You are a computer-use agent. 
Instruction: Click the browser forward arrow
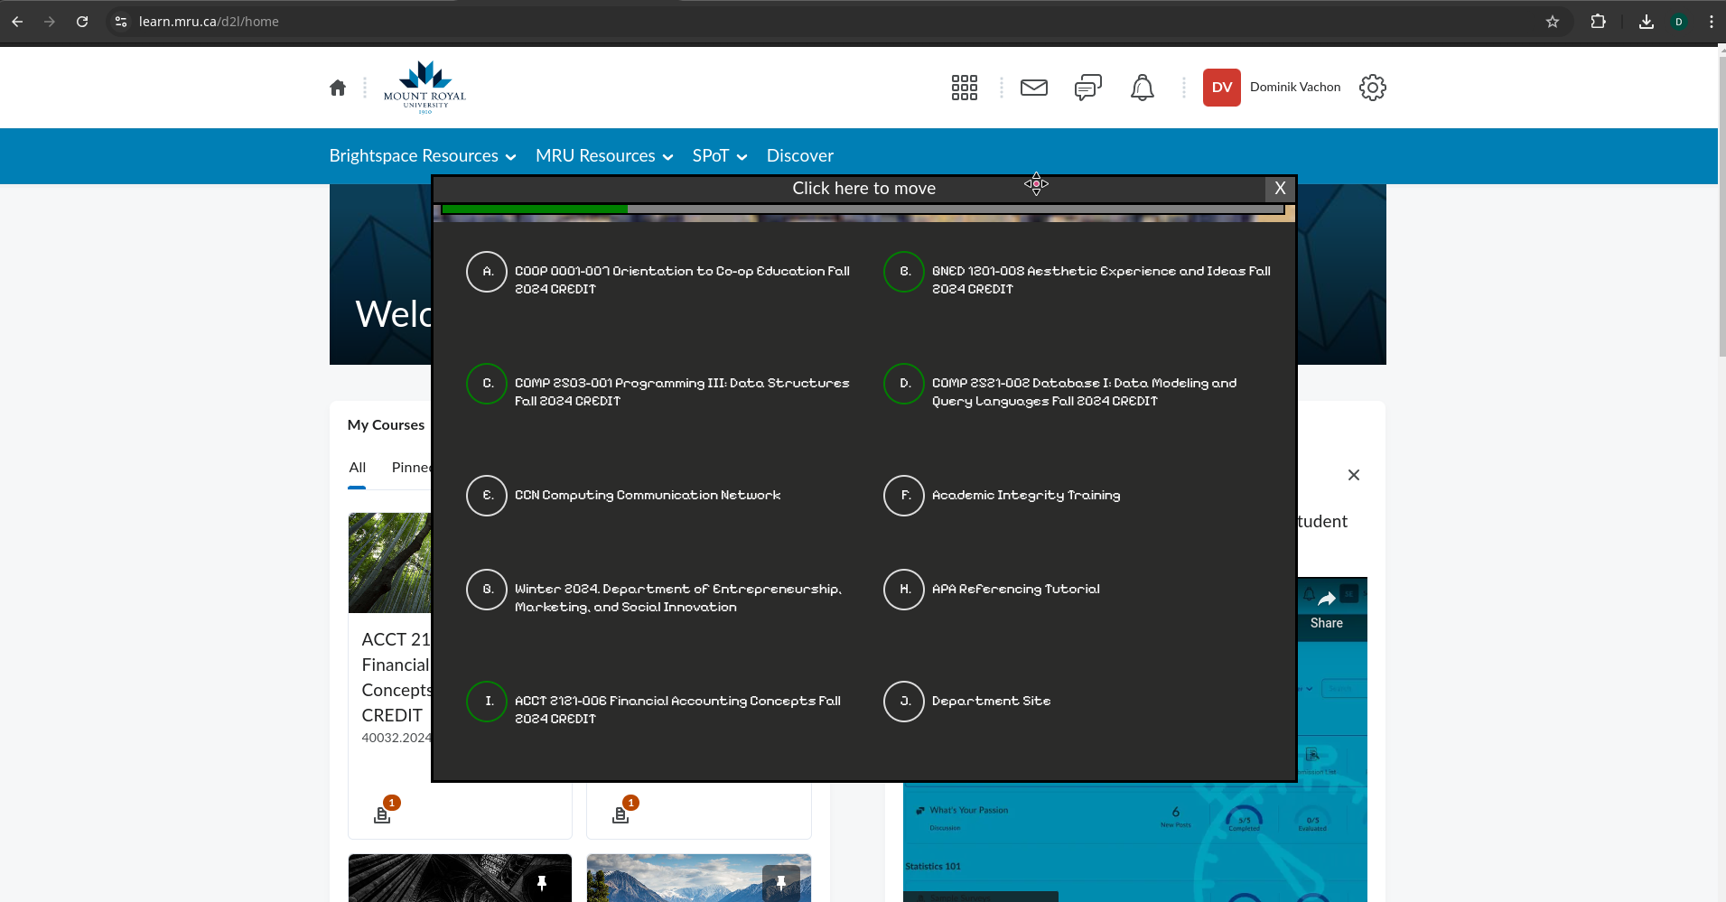50,22
